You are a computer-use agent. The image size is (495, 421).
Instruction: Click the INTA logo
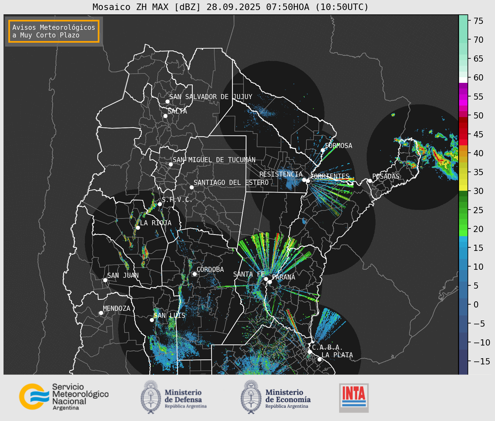354,398
